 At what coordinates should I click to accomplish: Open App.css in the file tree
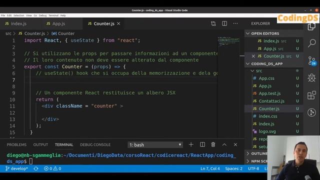273,78
